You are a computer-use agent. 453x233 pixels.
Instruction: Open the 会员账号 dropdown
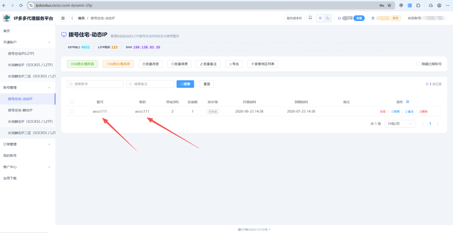427,18
